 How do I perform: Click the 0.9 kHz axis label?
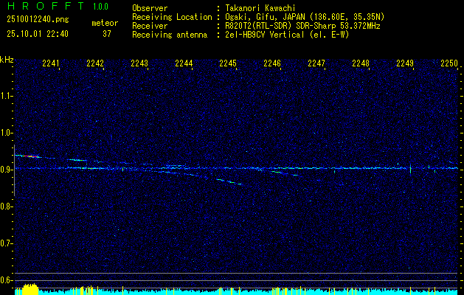[6, 170]
